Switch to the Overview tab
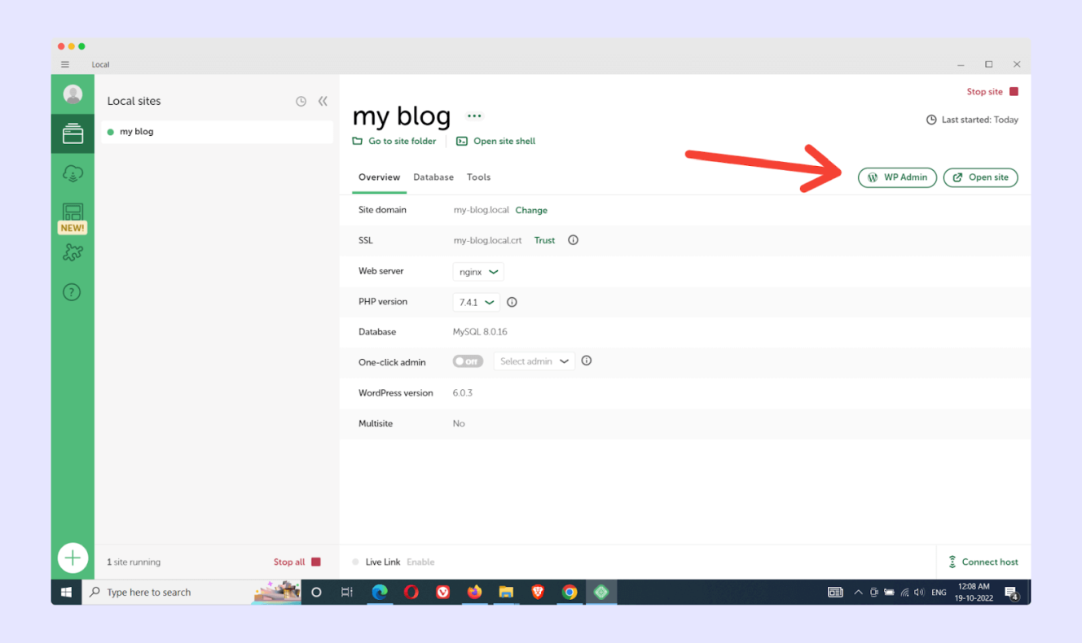Viewport: 1082px width, 643px height. (379, 177)
